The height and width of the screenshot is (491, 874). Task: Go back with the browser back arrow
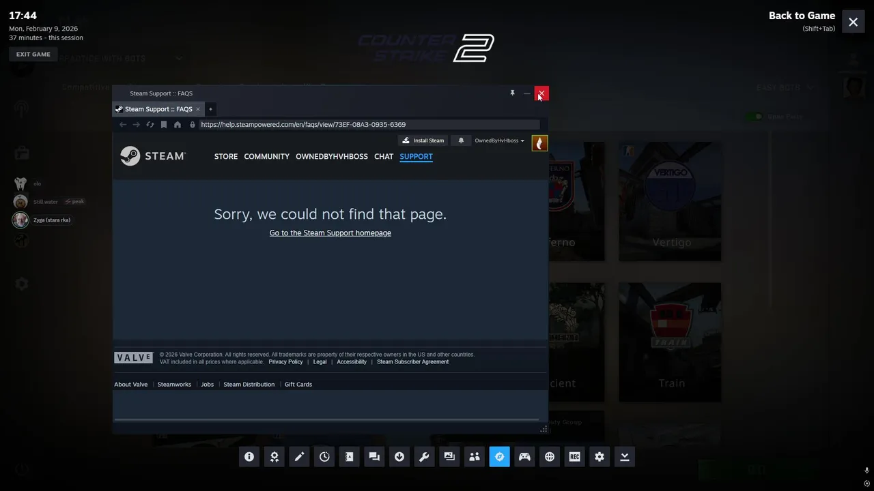[123, 125]
